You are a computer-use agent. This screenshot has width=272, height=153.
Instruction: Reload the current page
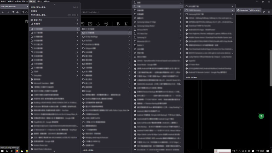[13, 12]
